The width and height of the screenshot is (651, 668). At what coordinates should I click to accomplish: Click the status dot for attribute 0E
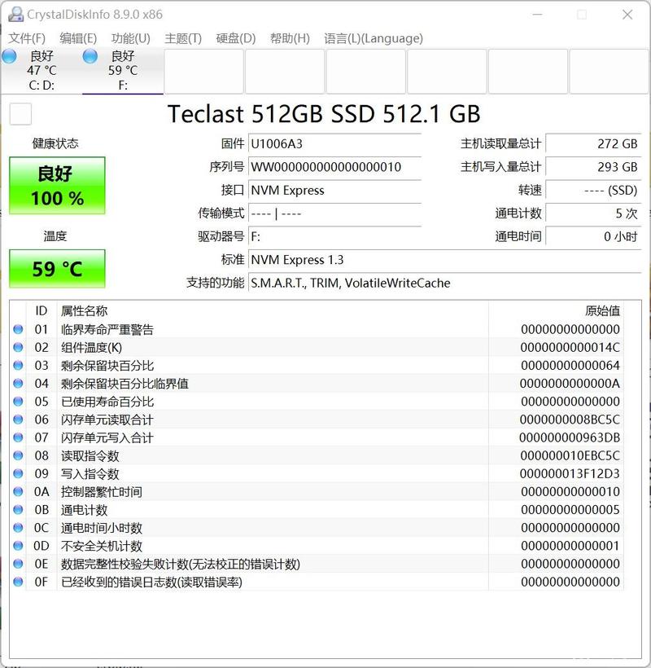click(18, 564)
